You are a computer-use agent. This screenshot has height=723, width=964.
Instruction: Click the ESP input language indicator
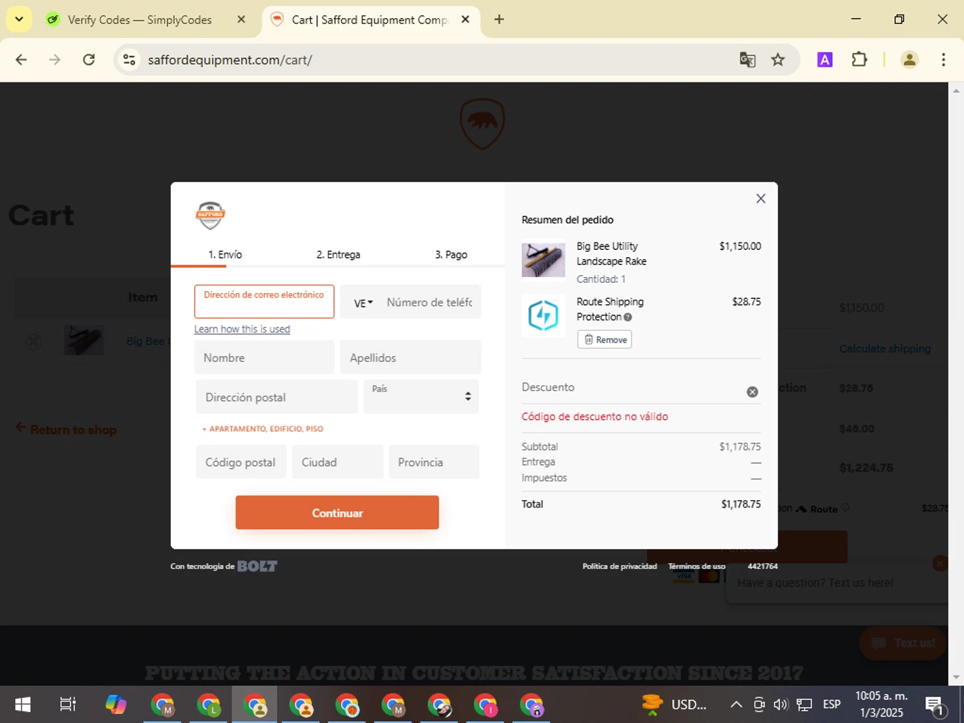click(x=832, y=705)
